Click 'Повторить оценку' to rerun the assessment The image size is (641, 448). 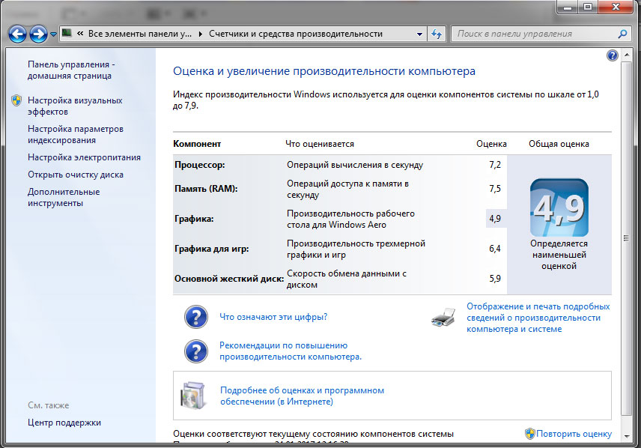click(574, 434)
